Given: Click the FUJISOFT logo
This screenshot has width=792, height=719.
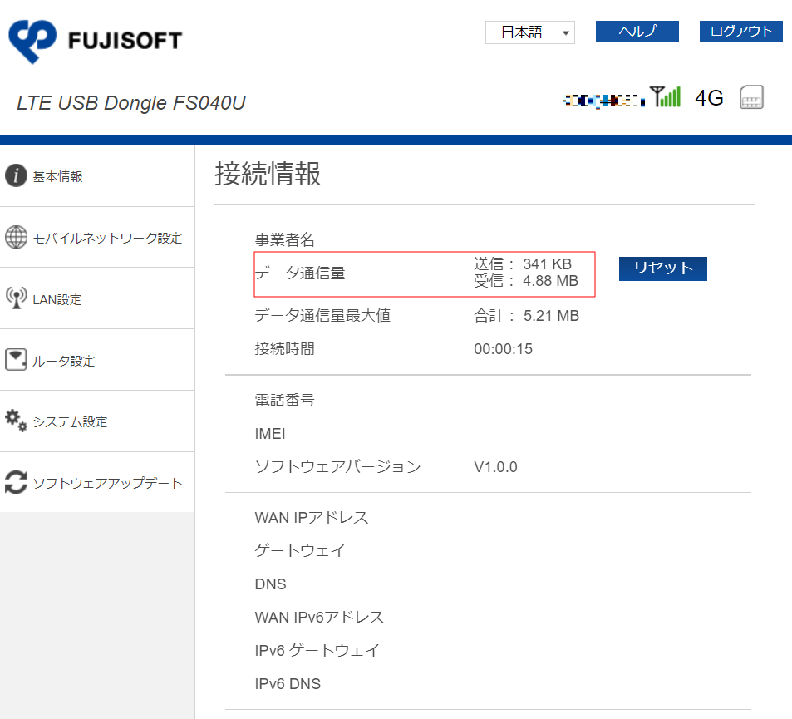Looking at the screenshot, I should click(x=96, y=42).
